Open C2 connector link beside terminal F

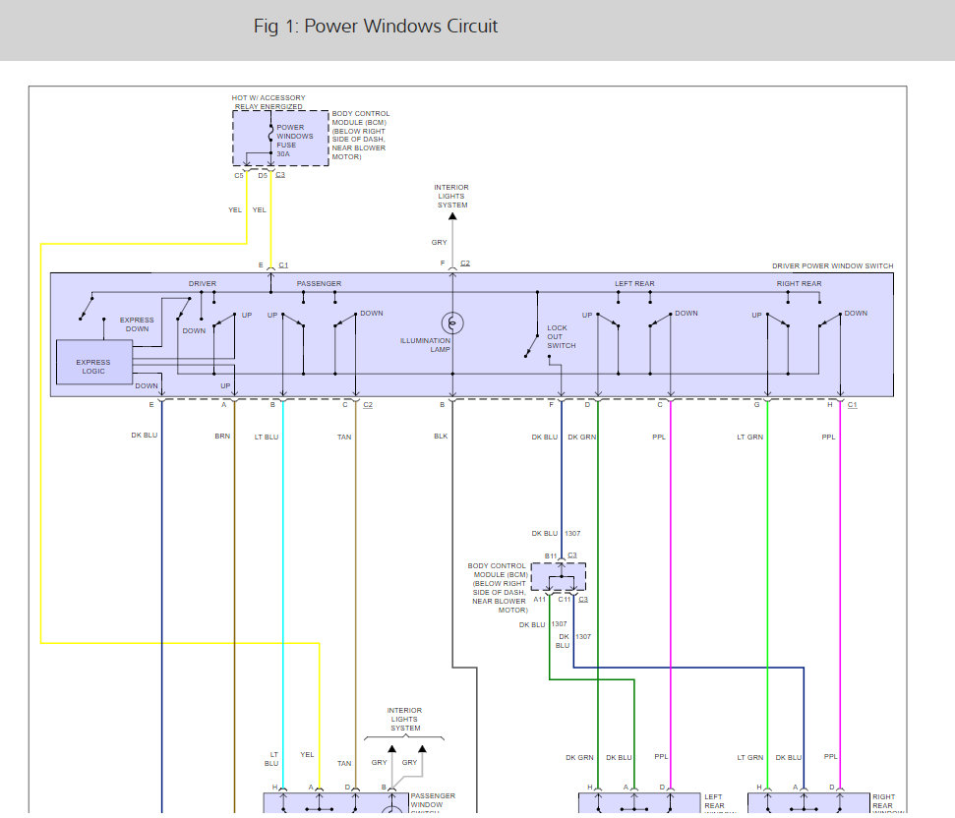click(465, 264)
